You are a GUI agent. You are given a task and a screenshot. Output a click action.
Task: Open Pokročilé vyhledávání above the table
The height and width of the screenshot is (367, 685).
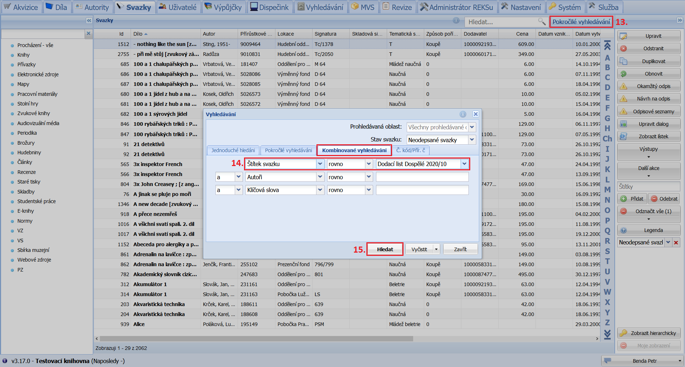coord(581,22)
